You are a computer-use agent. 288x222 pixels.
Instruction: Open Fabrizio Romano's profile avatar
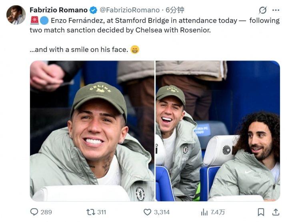[x=16, y=15]
